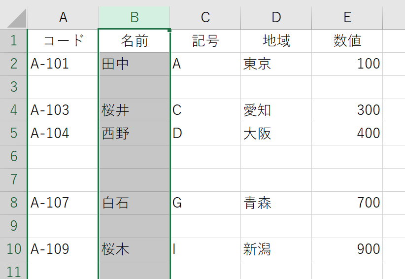
Task: Select row 10 header
Action: tap(13, 249)
